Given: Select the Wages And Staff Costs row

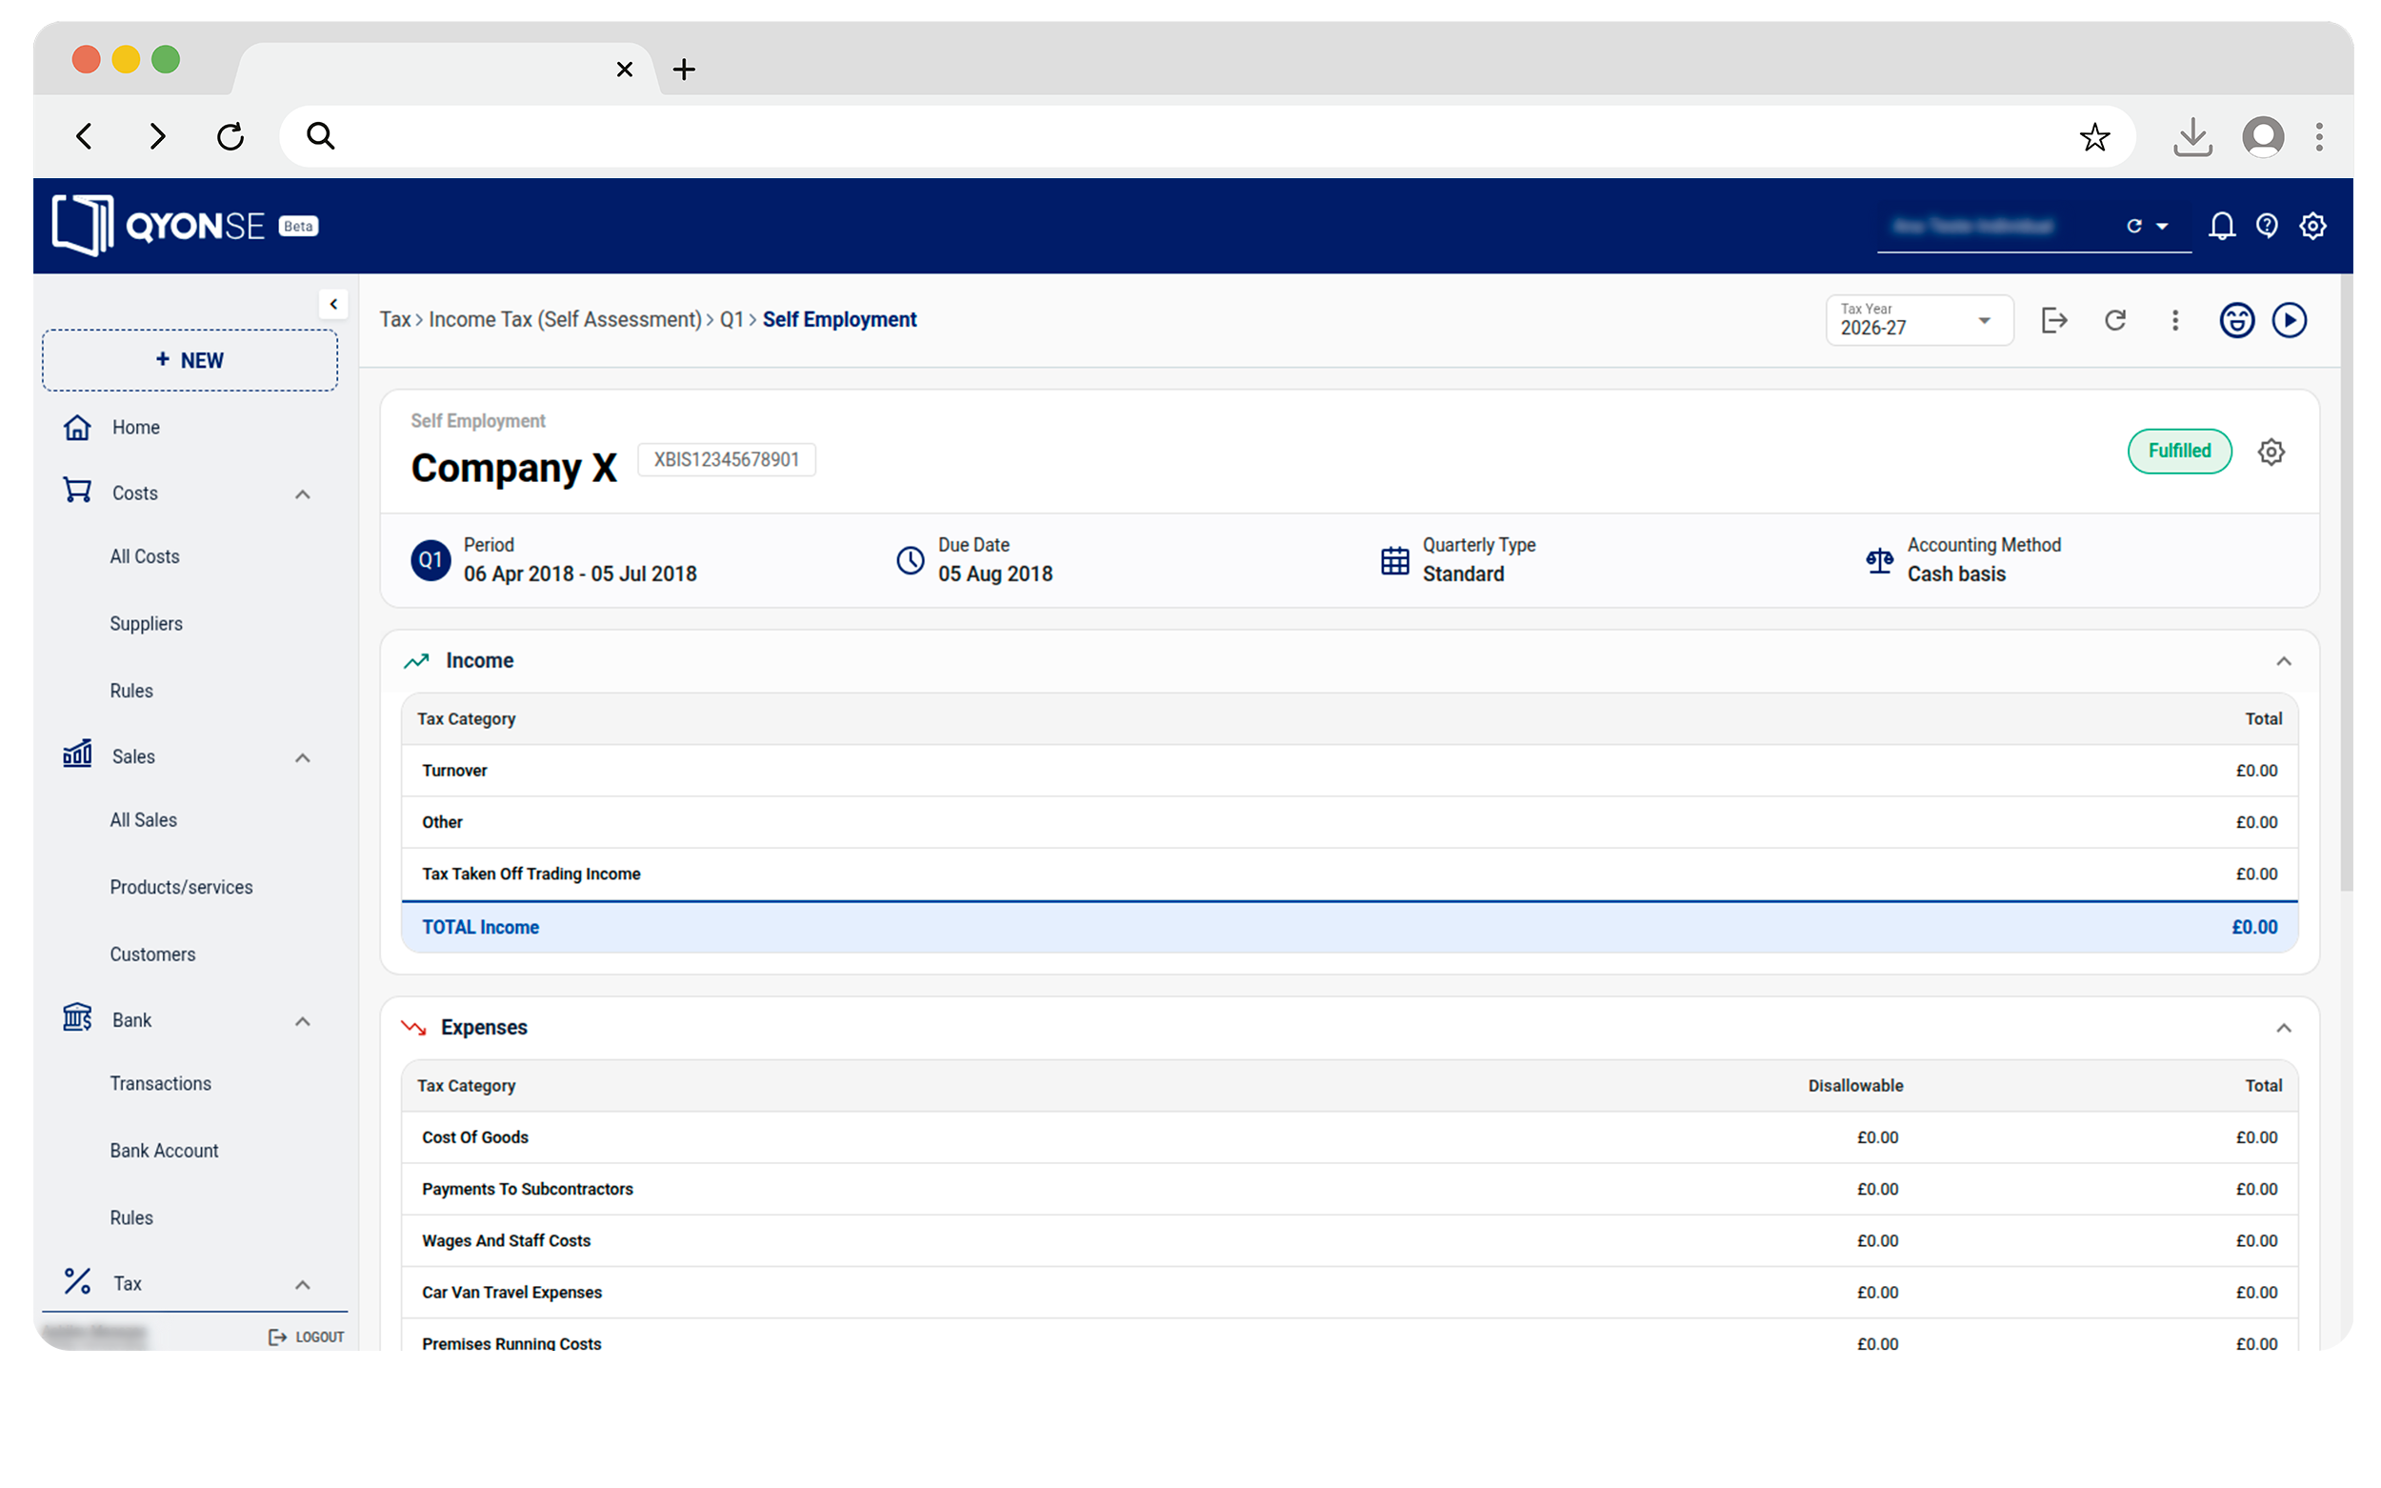Looking at the screenshot, I should tap(1350, 1241).
